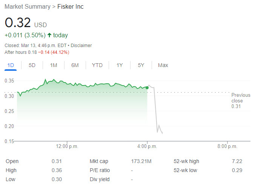Show the 1M price chart
Viewport: 258px width, 186px height.
point(54,65)
